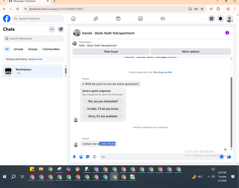Click the highlighted phone number 2086709085
Screen dimensions: 239x188
point(108,144)
